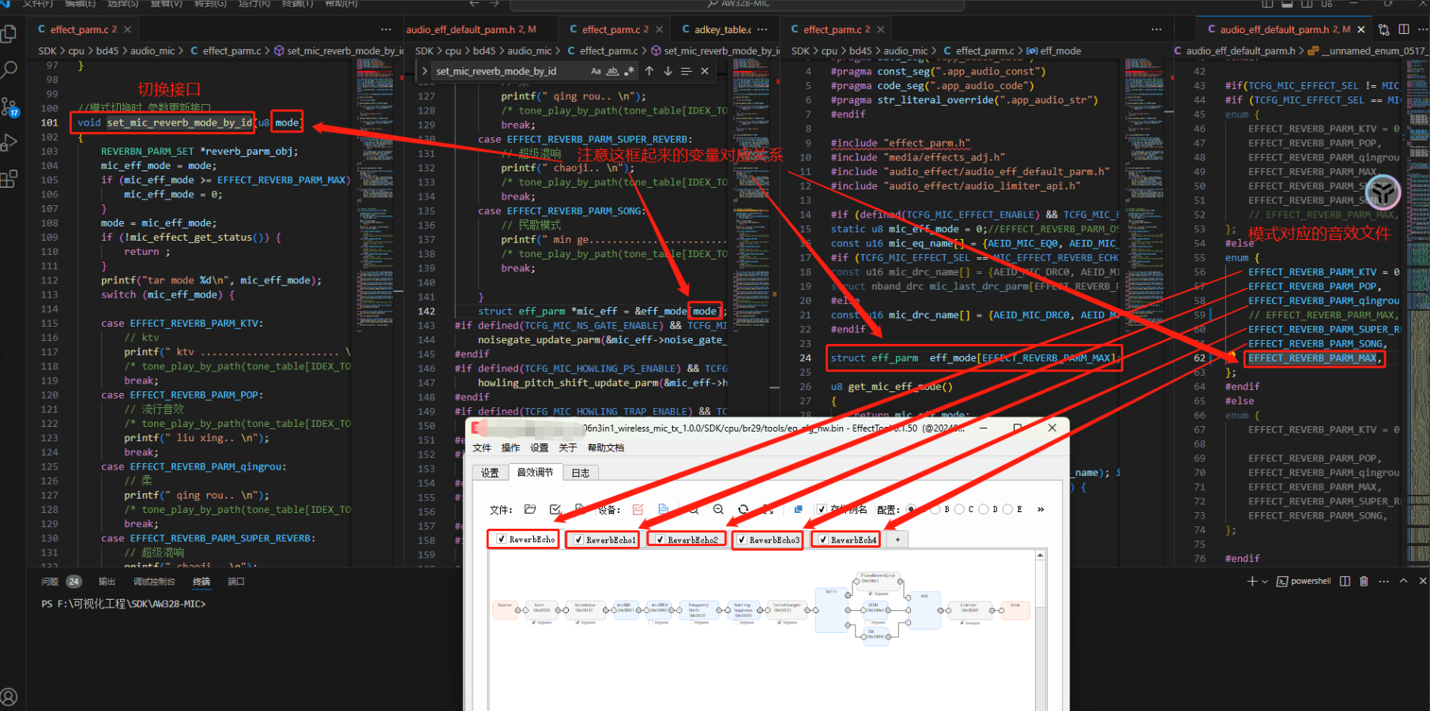Expand the EffectTool toolbar overflow chevron
1430x711 pixels.
(1041, 509)
